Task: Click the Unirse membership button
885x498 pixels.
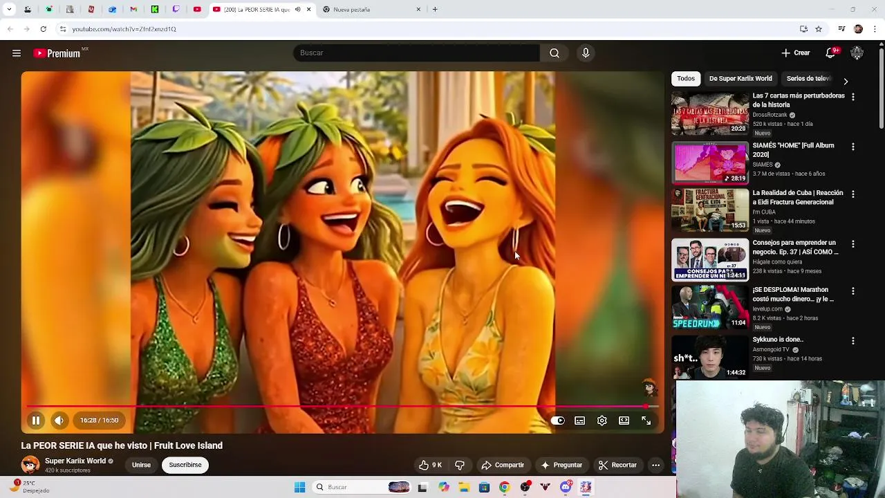Action: coord(141,465)
